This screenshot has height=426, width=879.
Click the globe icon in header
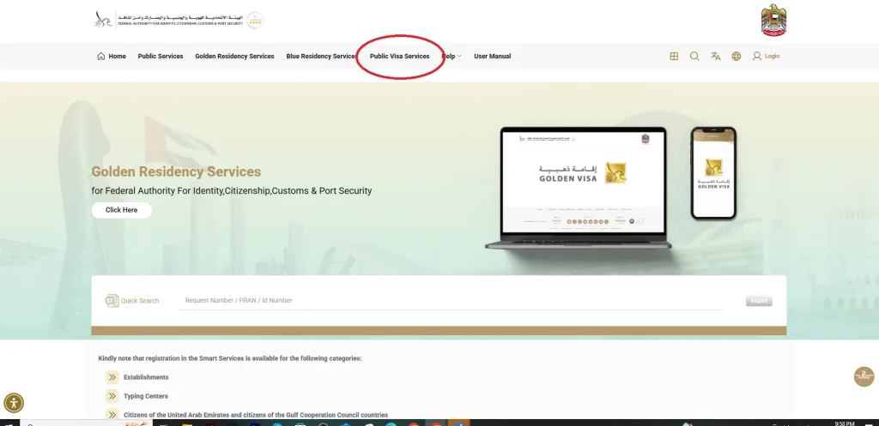click(736, 56)
